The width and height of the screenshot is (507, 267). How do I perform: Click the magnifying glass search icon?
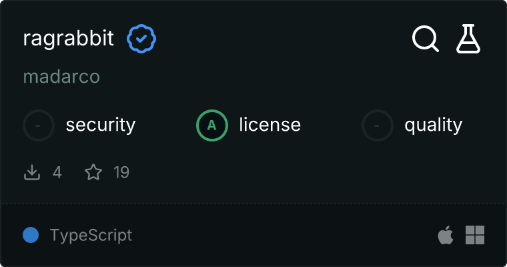point(425,39)
